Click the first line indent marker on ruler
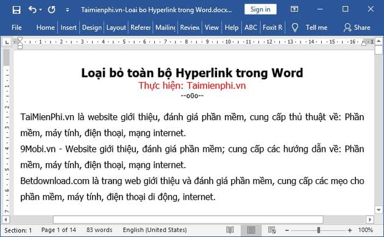This screenshot has height=237, width=384. click(20, 40)
